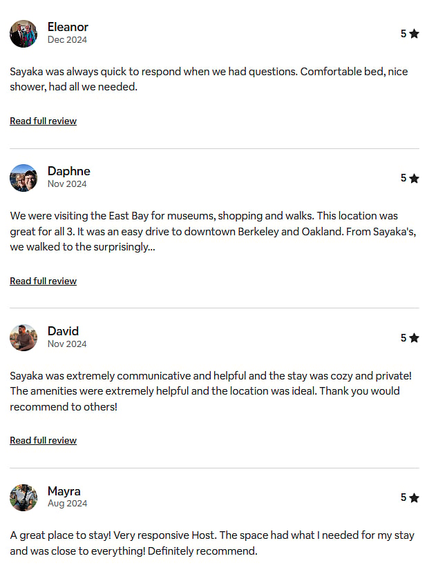Click Mayra's review text about responsive Host
Image resolution: width=436 pixels, height=574 pixels.
(x=212, y=543)
